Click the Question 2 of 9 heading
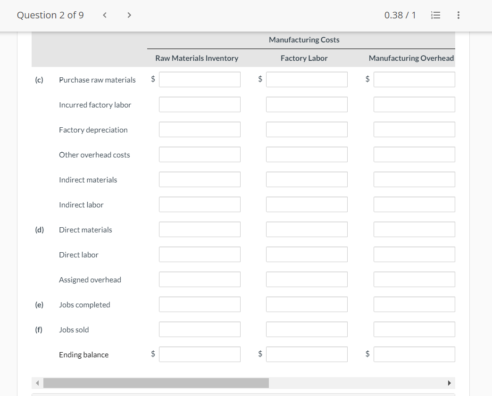 (x=50, y=15)
